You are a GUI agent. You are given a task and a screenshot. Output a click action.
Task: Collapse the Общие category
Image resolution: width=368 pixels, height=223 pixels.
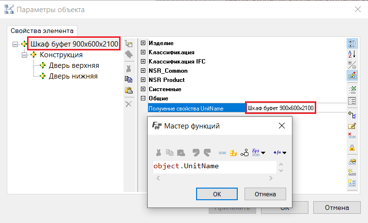pos(143,98)
